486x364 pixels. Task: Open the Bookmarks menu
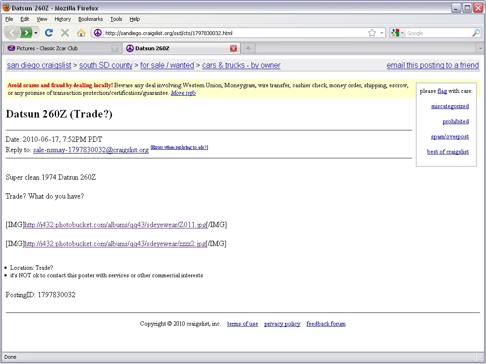click(x=91, y=19)
